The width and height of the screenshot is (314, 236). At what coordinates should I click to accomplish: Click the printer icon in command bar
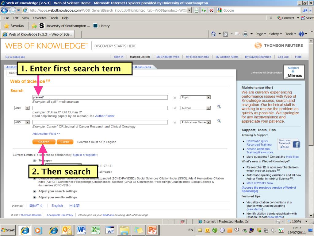245,34
